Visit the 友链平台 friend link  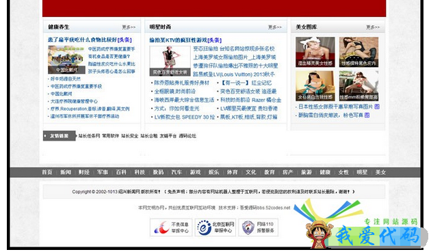coord(168,136)
